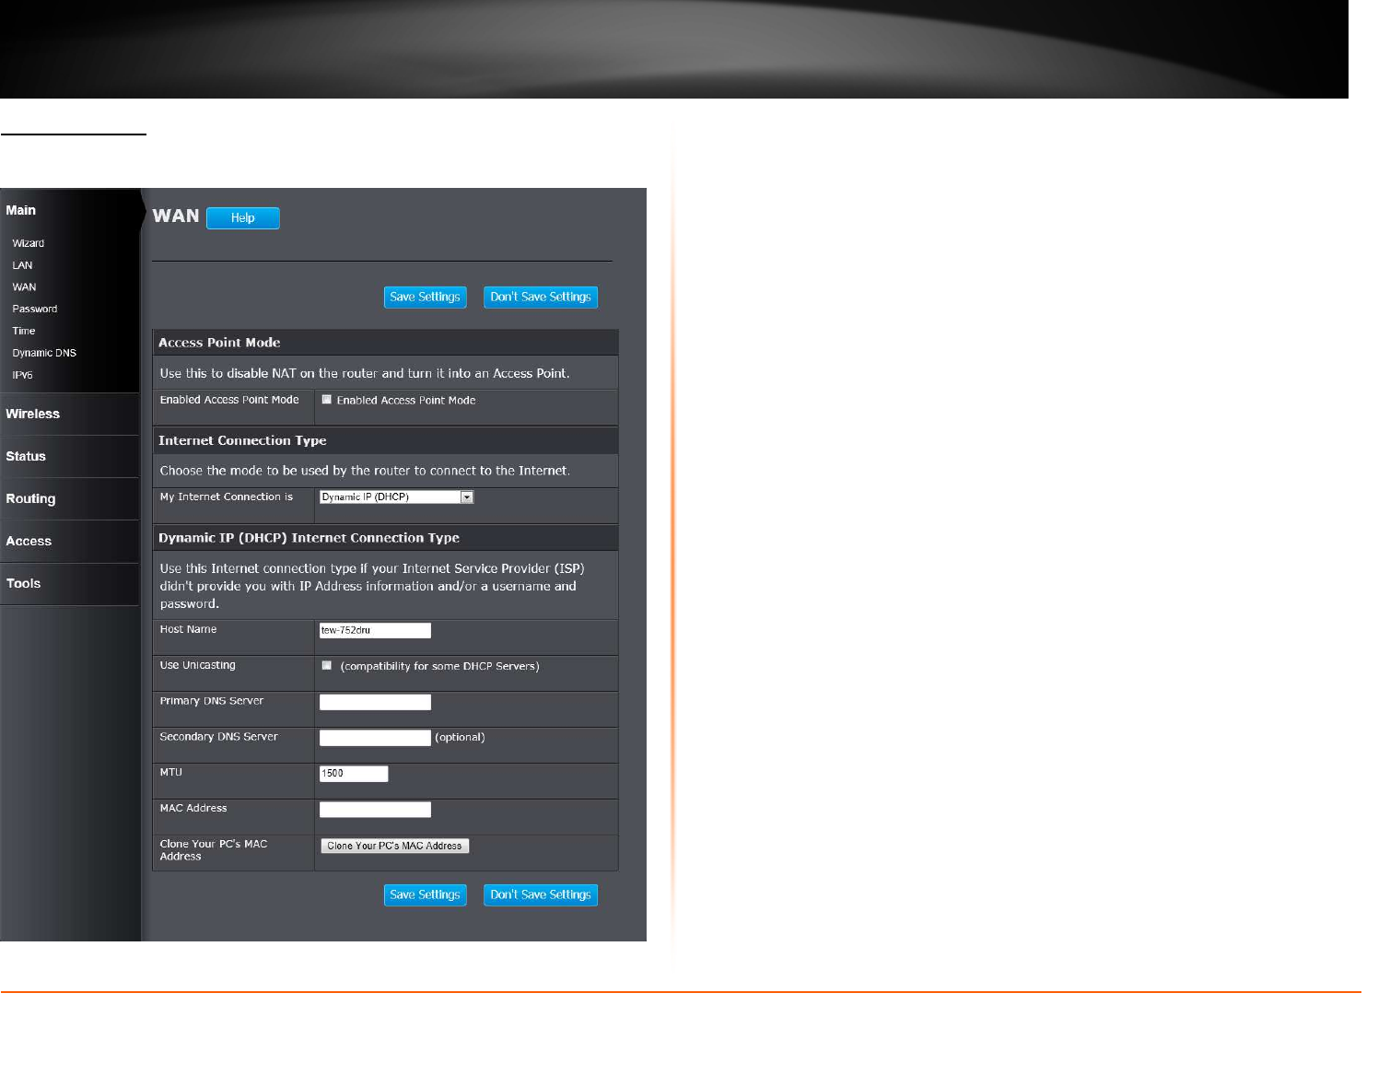
Task: Go to the LAN settings page
Action: (22, 265)
